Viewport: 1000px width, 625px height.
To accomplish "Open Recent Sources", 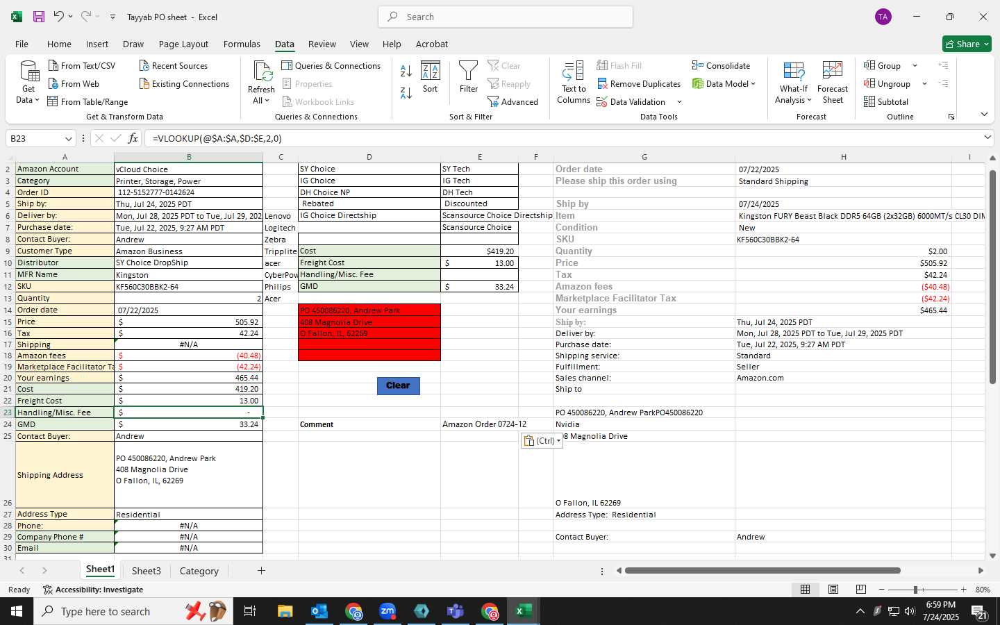I will (174, 65).
